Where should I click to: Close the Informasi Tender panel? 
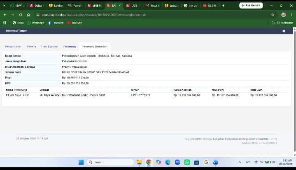(284, 31)
